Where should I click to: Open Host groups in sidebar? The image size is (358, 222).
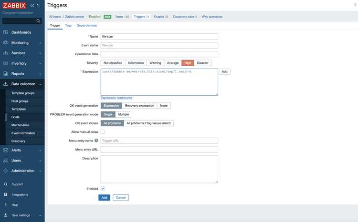coord(20,101)
